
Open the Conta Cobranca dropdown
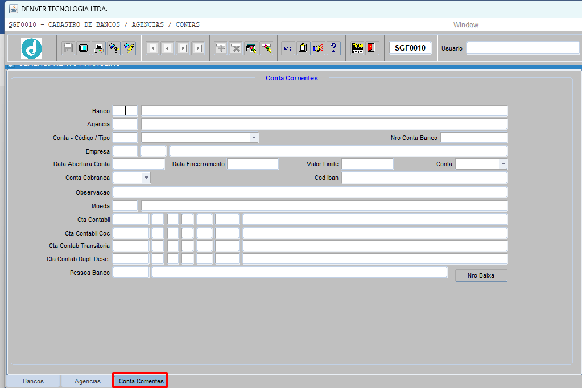pyautogui.click(x=146, y=178)
